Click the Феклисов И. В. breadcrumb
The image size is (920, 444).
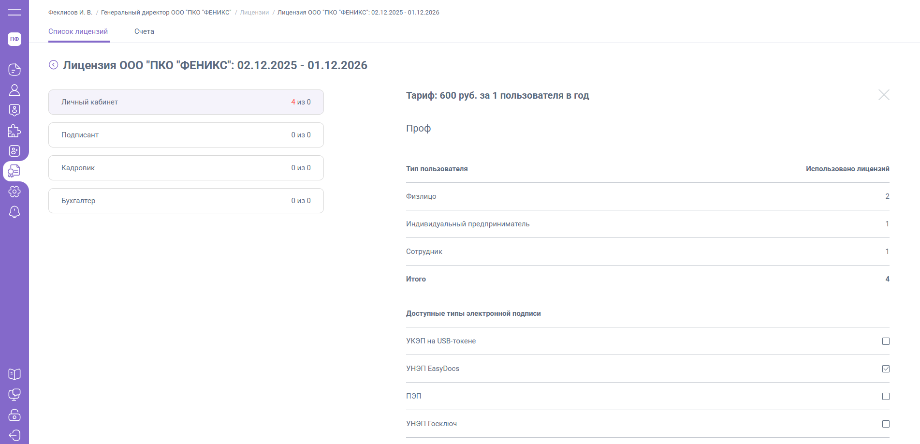point(70,13)
